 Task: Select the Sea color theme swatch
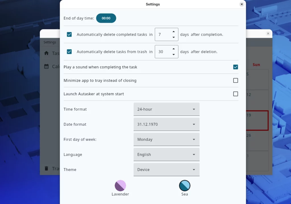[x=184, y=185]
